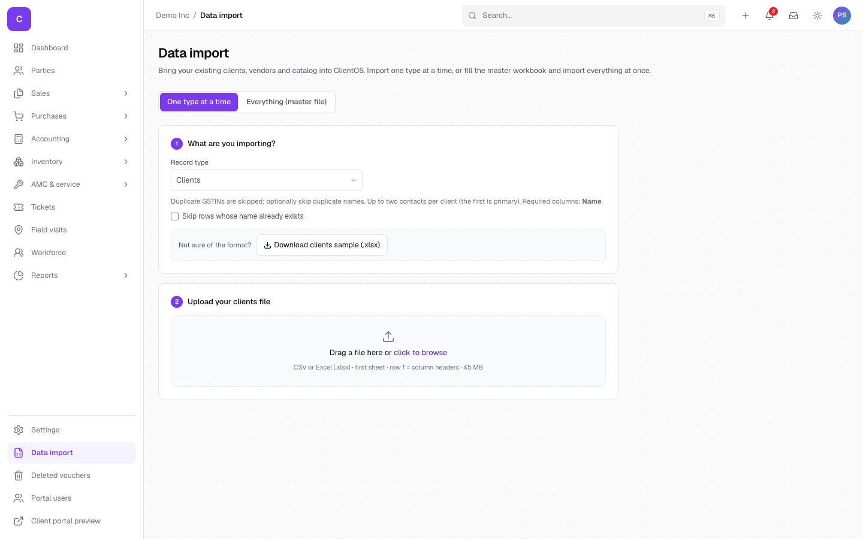Image resolution: width=863 pixels, height=539 pixels.
Task: Open Field visits from sidebar
Action: pyautogui.click(x=71, y=230)
